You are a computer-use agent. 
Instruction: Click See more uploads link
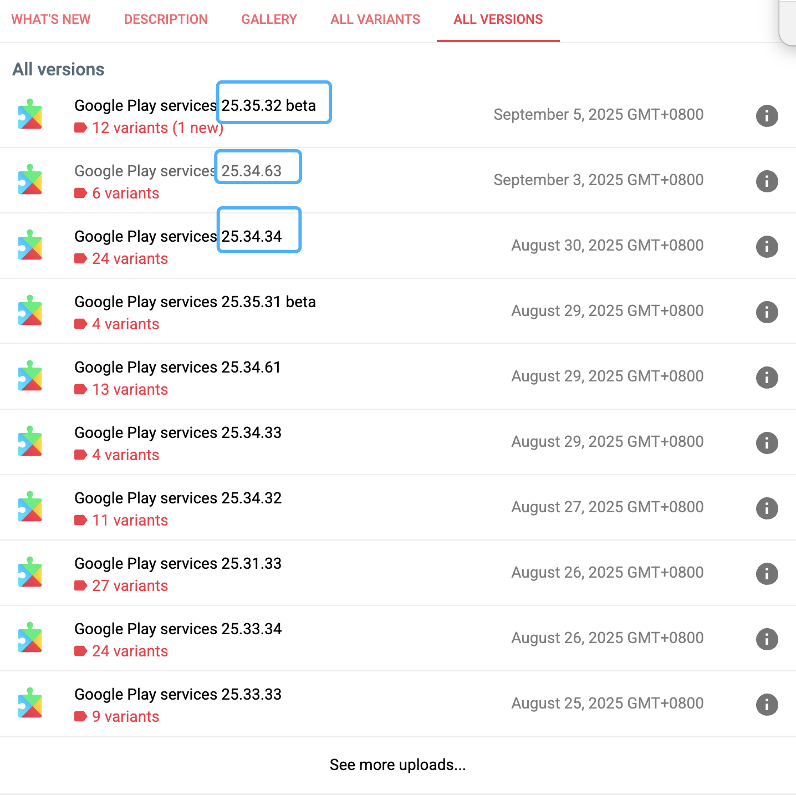397,765
